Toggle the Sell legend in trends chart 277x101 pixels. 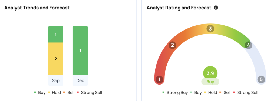tap(69, 93)
